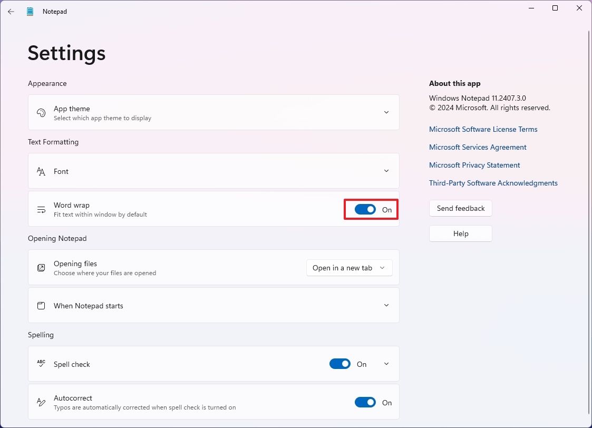The image size is (592, 428).
Task: Click the Help button
Action: tap(460, 234)
